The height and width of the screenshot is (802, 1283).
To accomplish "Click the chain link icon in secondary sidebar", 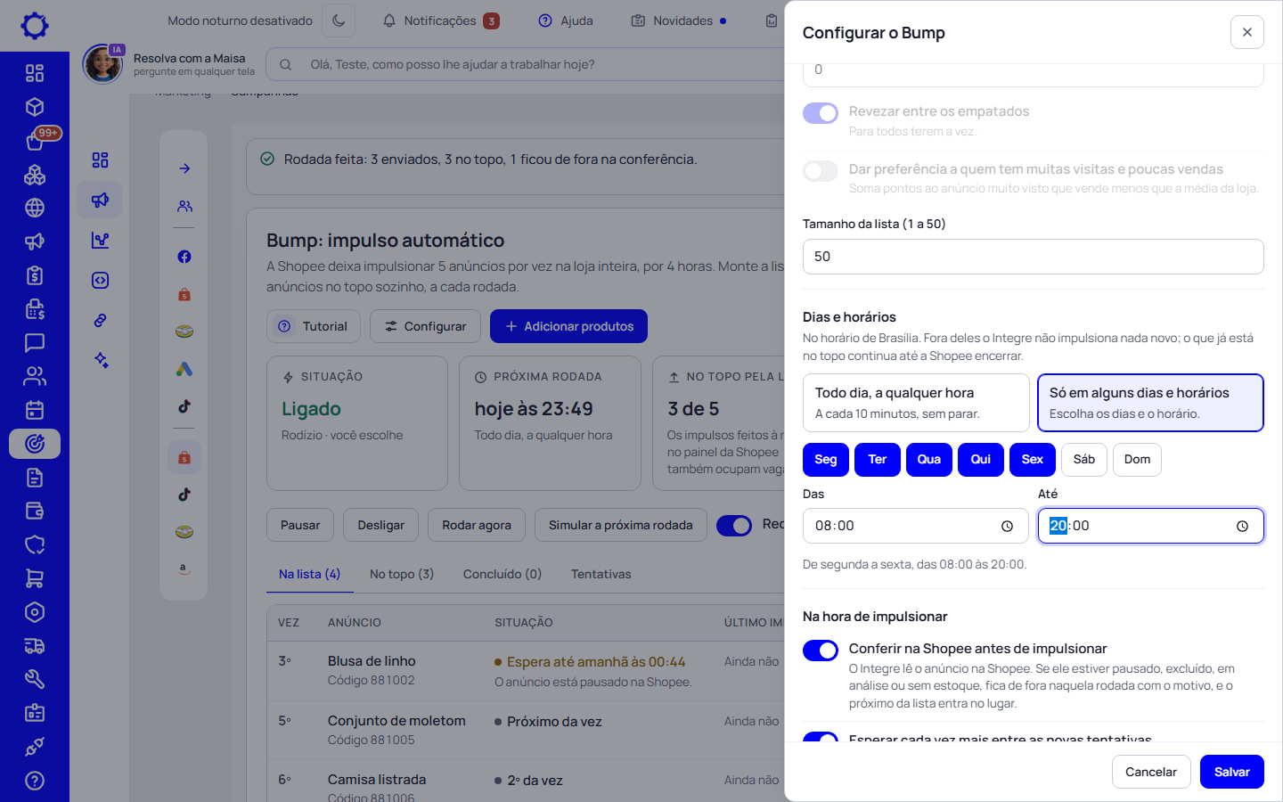I will pyautogui.click(x=100, y=320).
